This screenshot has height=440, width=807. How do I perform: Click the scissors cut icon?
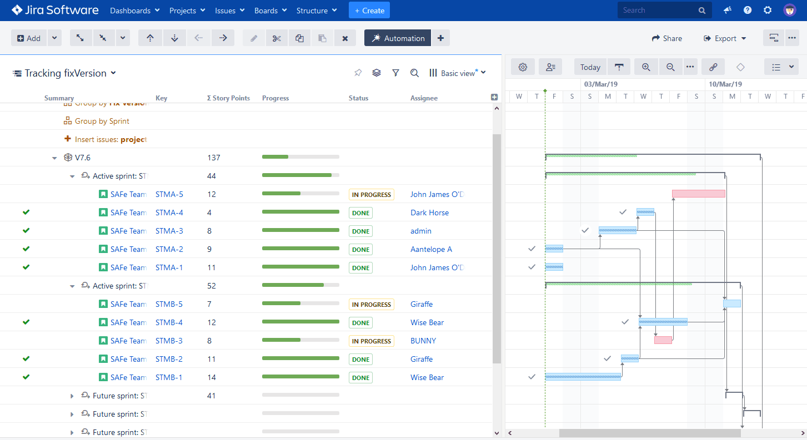(x=277, y=38)
